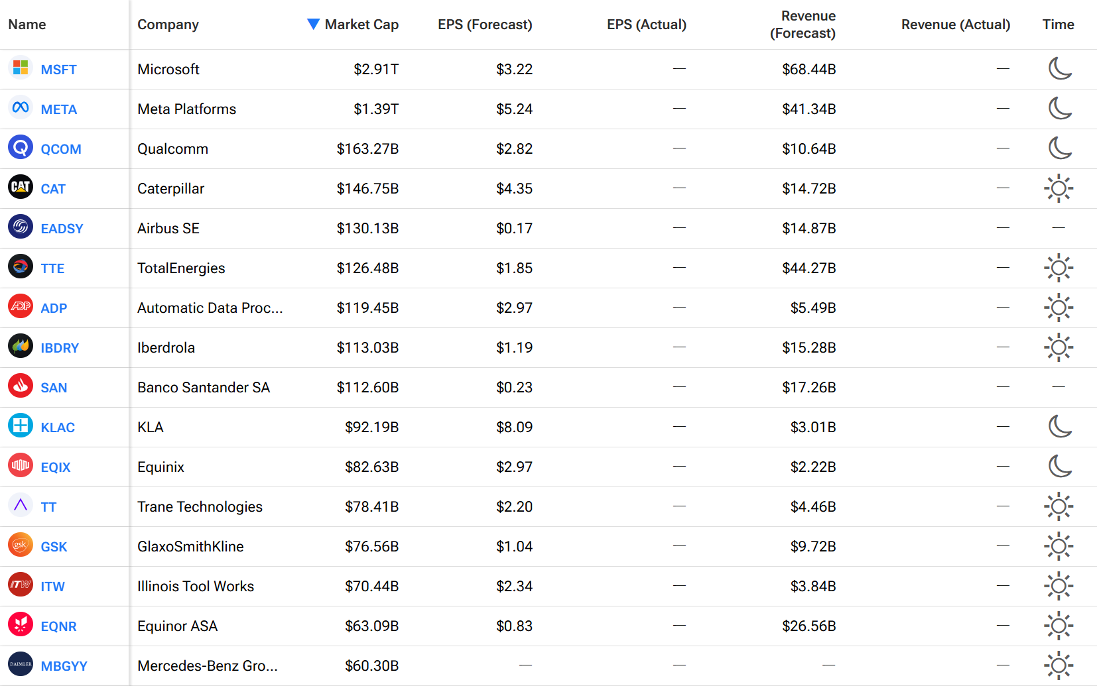Sort by the Time column header
This screenshot has height=686, width=1097.
[1058, 25]
